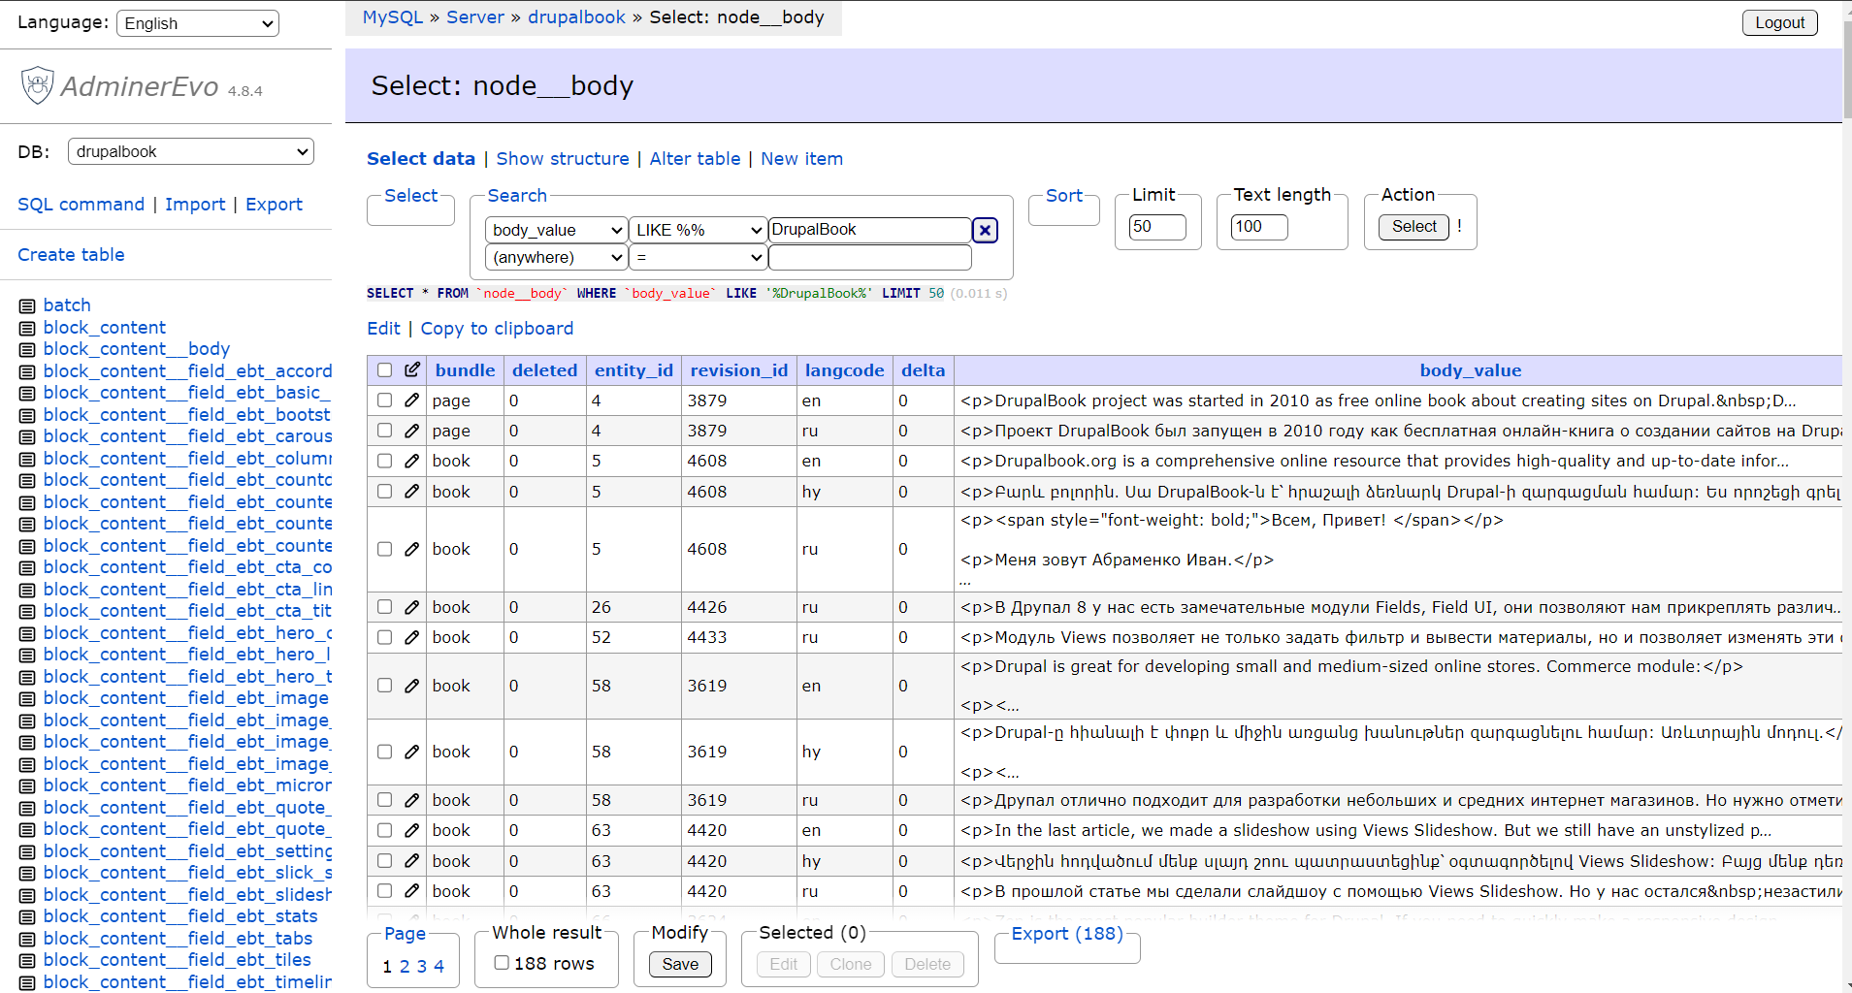1852x993 pixels.
Task: Open Show structure tab
Action: pos(563,158)
